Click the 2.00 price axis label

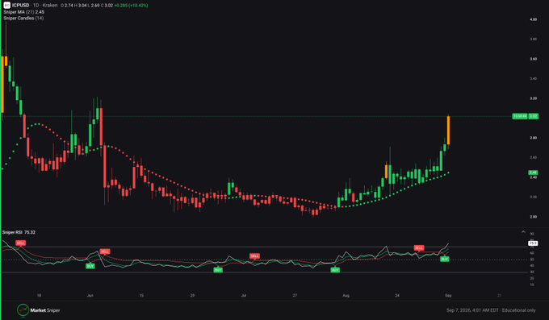click(x=533, y=217)
